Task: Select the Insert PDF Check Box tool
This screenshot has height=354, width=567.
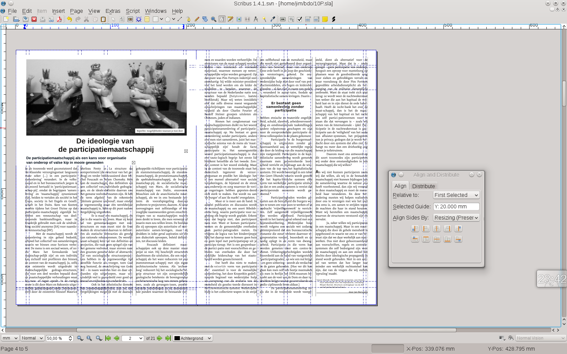Action: [x=299, y=19]
